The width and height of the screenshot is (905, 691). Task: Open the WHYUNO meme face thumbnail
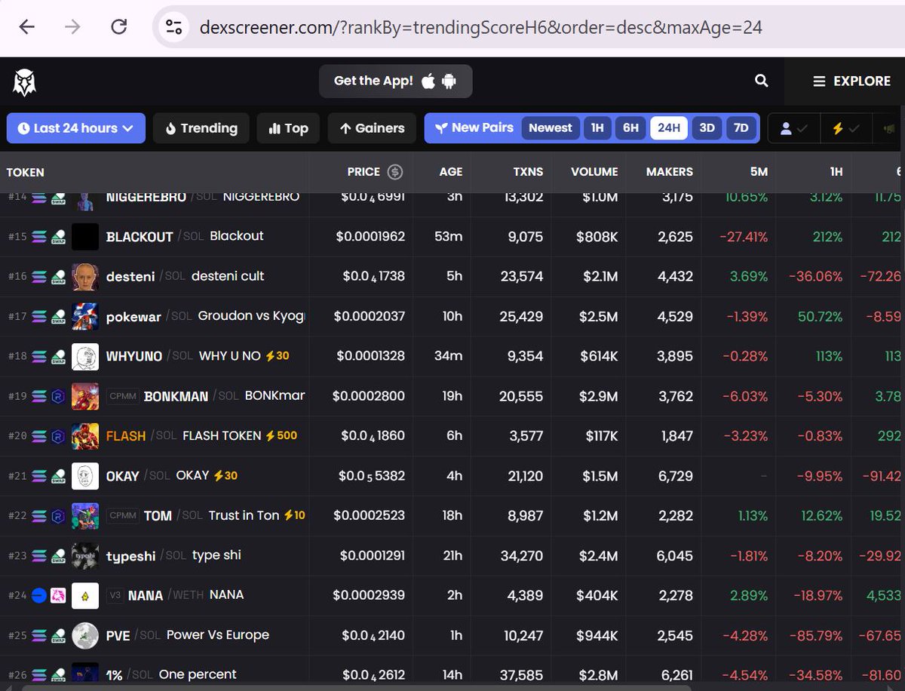point(85,357)
